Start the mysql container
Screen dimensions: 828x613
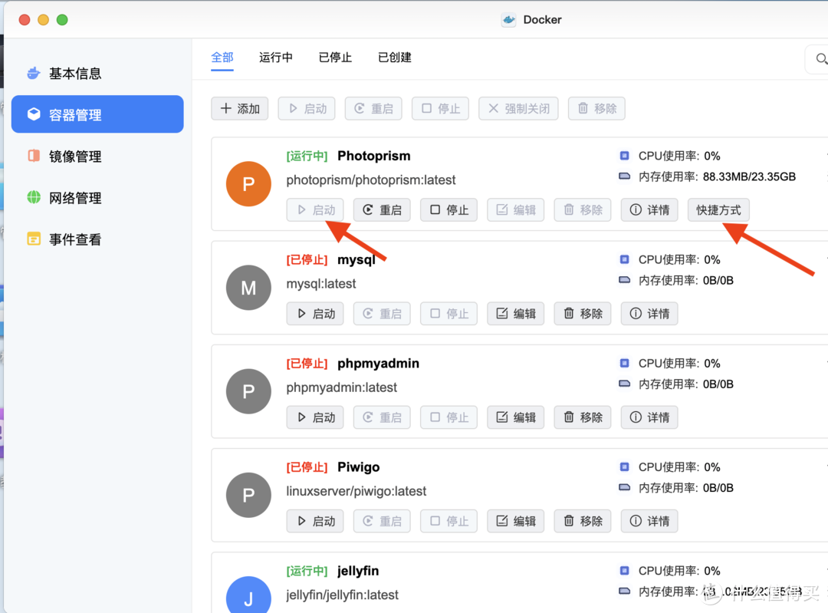pos(315,313)
